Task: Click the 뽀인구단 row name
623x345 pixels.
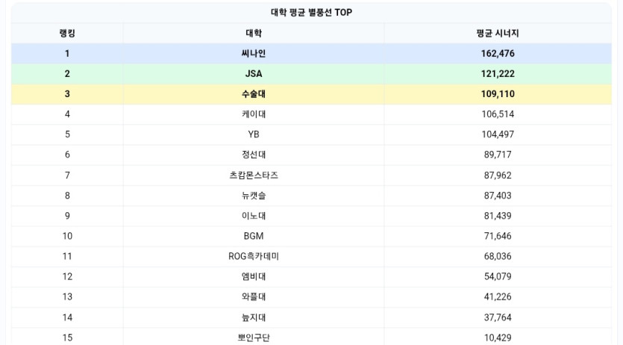Action: point(254,338)
